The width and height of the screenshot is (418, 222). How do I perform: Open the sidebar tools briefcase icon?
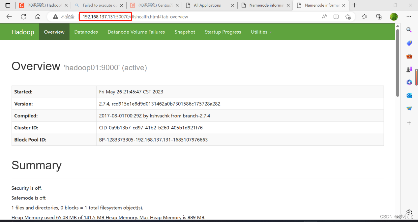click(409, 56)
